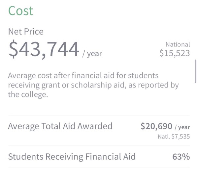Click the vertical scrollbar thumb
The image size is (198, 178).
pos(195,71)
